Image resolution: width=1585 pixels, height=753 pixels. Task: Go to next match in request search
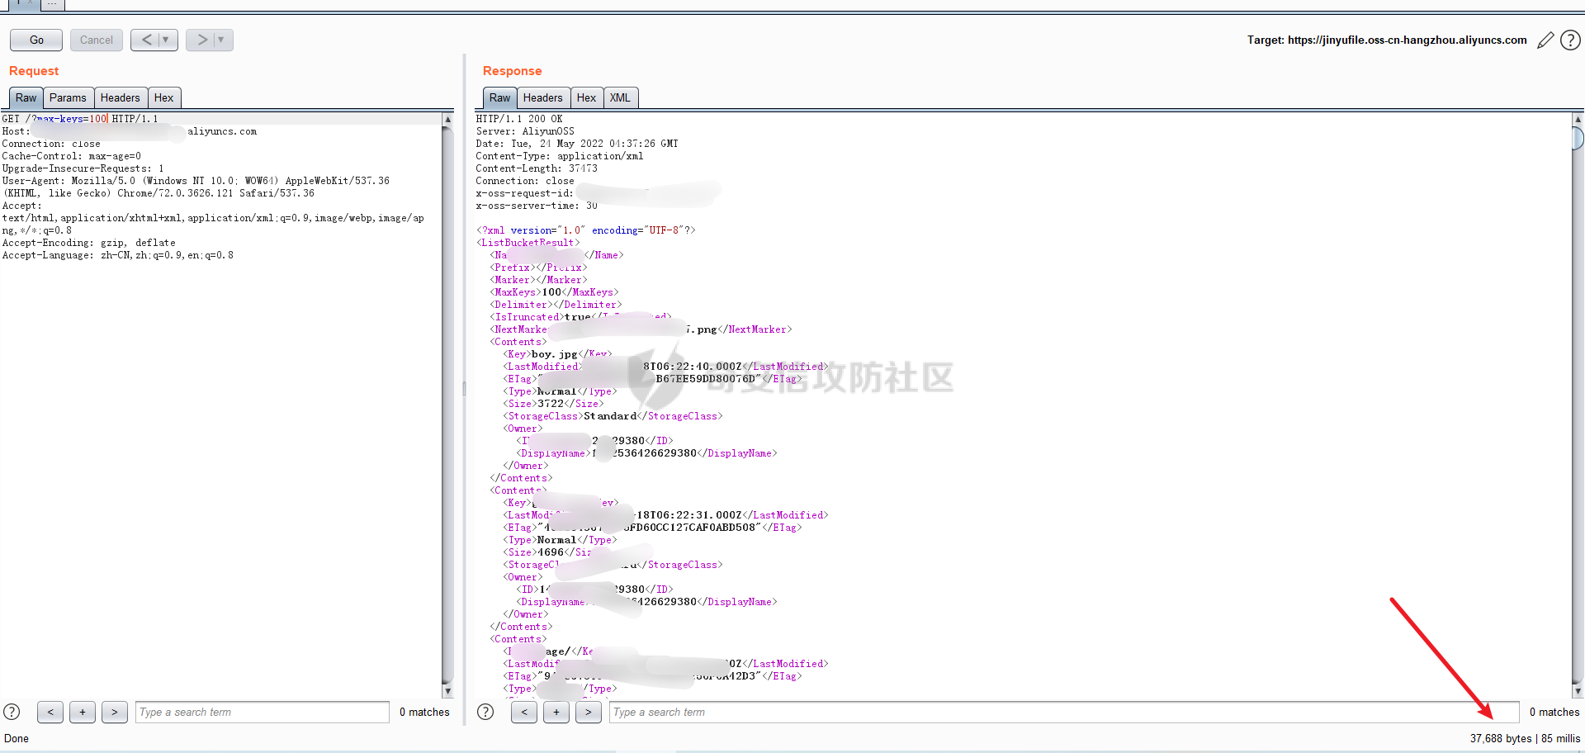click(x=115, y=712)
